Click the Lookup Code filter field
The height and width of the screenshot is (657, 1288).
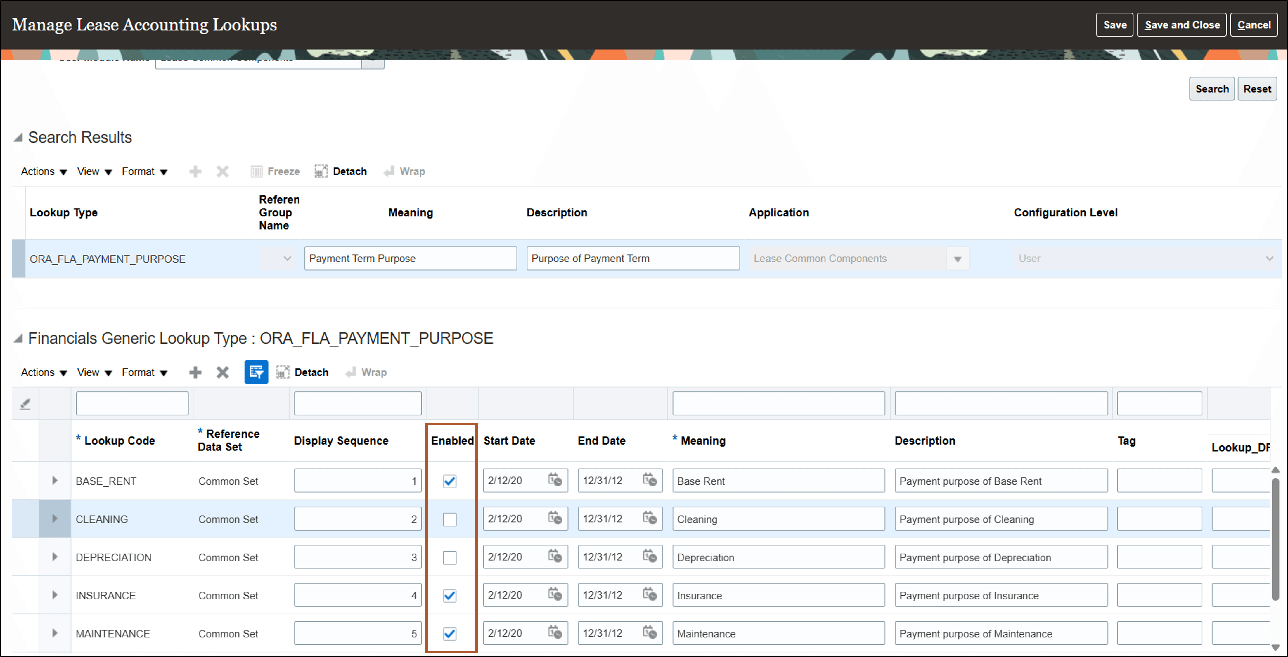pyautogui.click(x=132, y=403)
